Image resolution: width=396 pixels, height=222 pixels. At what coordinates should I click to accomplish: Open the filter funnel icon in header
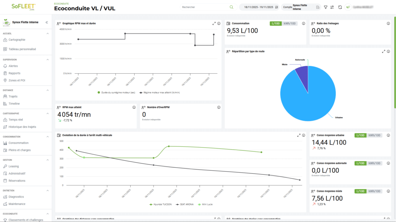tap(326, 7)
